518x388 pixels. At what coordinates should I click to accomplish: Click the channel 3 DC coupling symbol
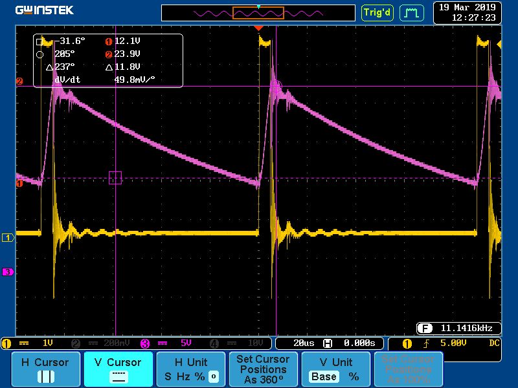coord(163,343)
